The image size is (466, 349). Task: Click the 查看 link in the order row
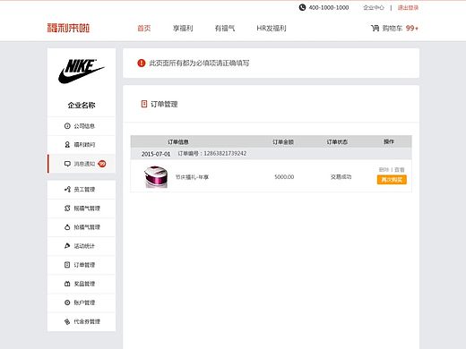tap(400, 170)
